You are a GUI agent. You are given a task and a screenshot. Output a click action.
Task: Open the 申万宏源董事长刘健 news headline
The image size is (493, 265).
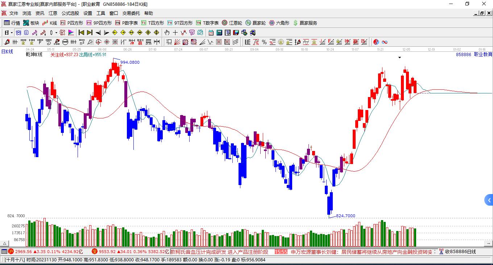click(x=362, y=252)
